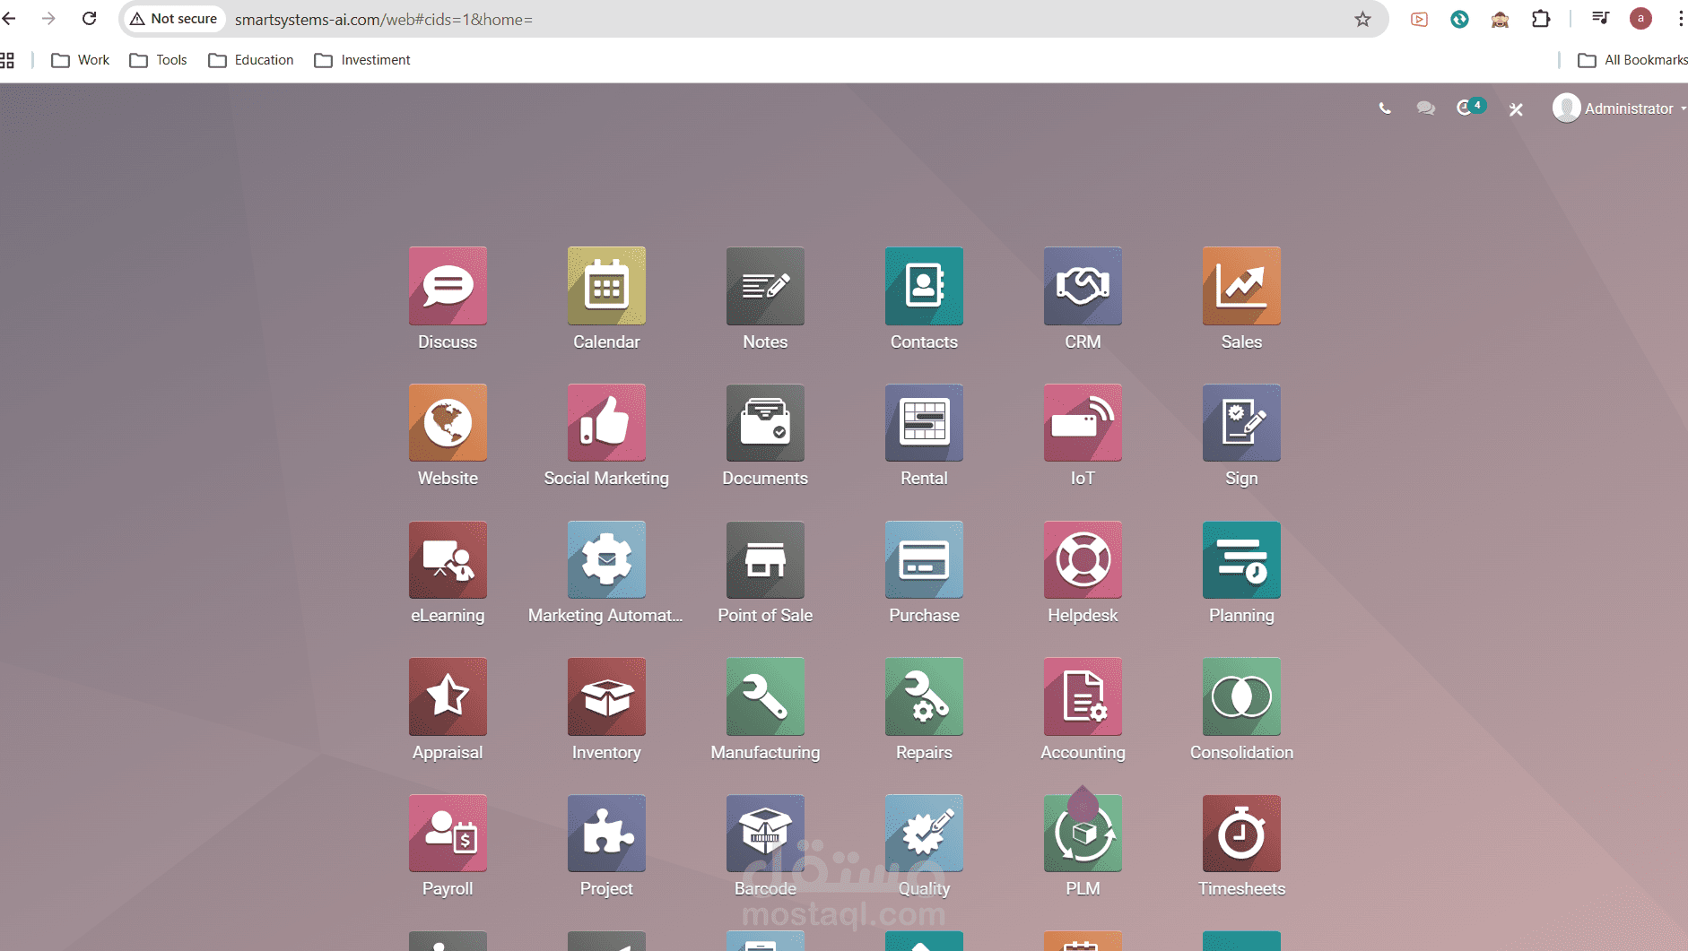Open the Tools bookmarks folder
The image size is (1688, 951).
[159, 60]
